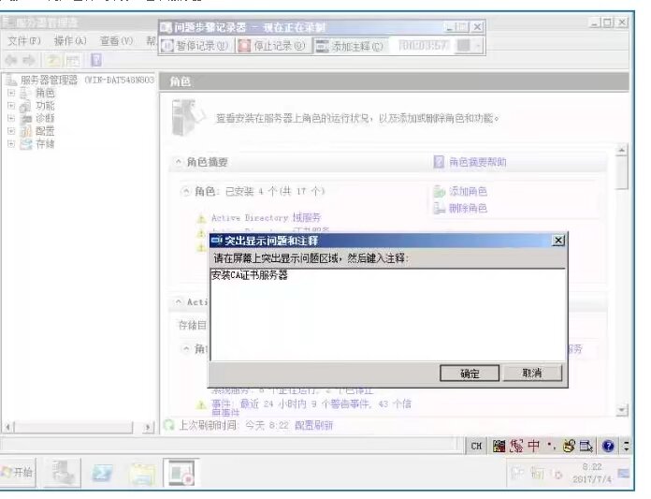Screen dimensions: 651x499
Task: Click into the 安装CA证书服务器 comment box
Action: (388, 315)
